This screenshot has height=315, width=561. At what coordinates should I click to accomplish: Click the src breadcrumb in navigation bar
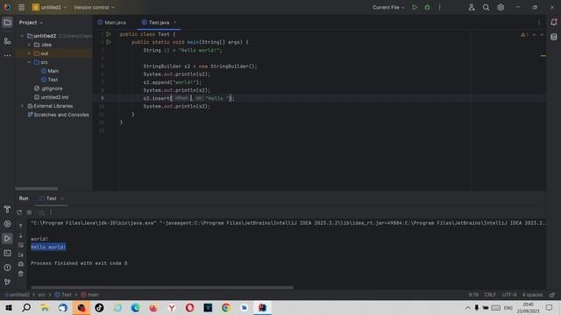tap(41, 295)
